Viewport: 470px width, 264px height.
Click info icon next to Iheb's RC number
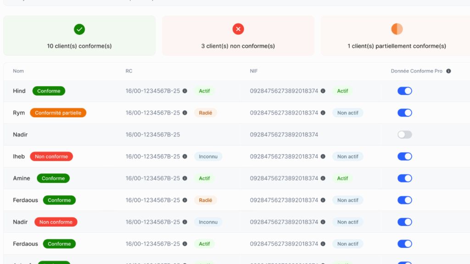tap(185, 157)
